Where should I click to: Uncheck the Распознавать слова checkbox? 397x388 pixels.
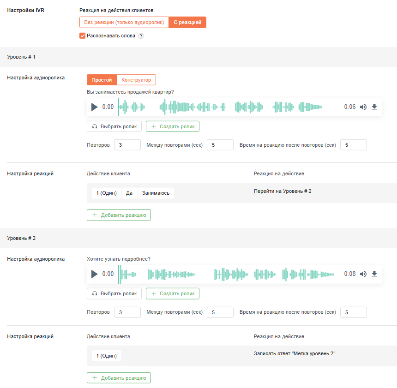point(82,36)
